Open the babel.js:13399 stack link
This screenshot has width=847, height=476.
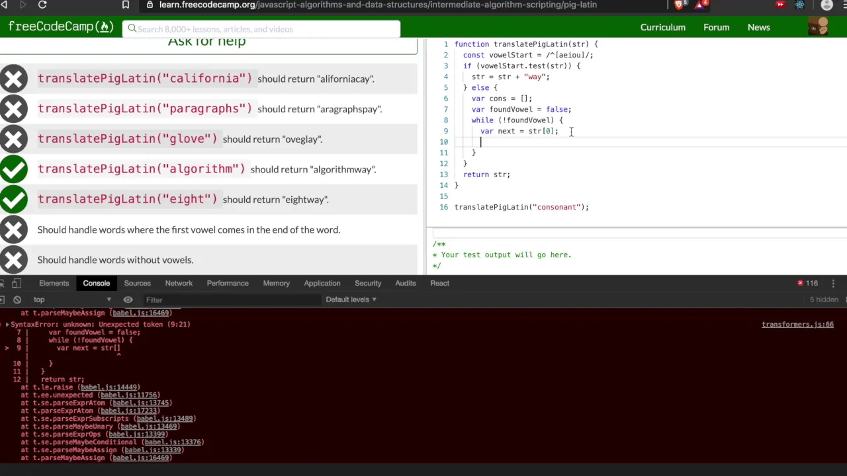tap(137, 434)
